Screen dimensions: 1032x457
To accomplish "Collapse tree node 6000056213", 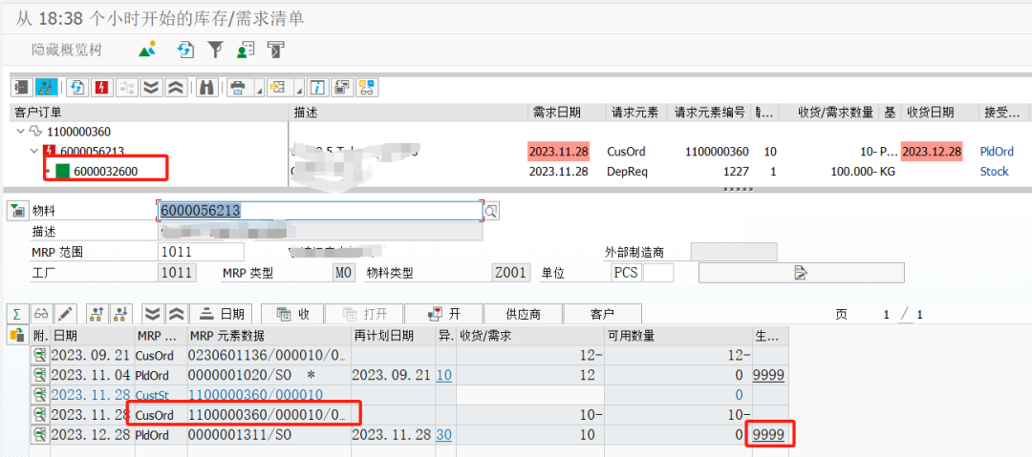I will (x=34, y=152).
